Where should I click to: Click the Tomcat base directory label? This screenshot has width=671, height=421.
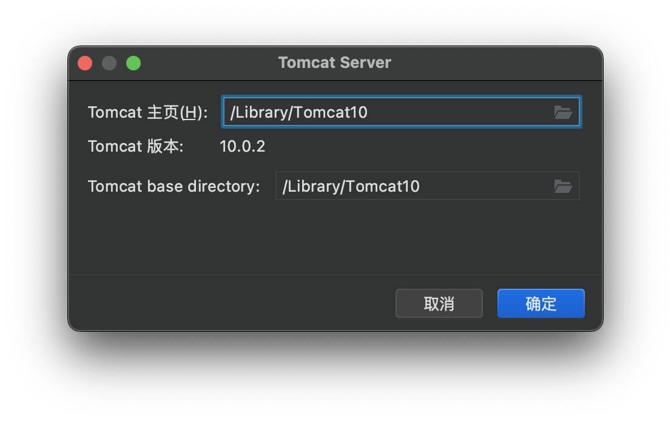tap(174, 186)
